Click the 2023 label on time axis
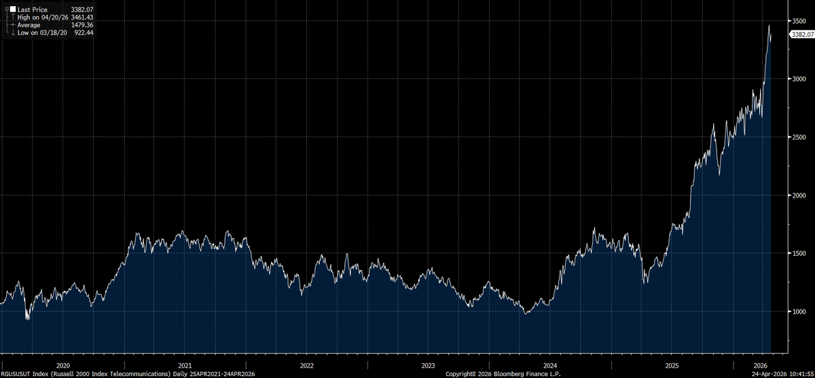815x378 pixels. [428, 364]
